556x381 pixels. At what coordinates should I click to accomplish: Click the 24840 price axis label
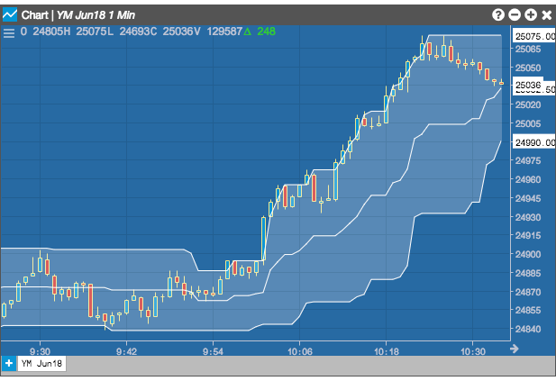(x=528, y=329)
